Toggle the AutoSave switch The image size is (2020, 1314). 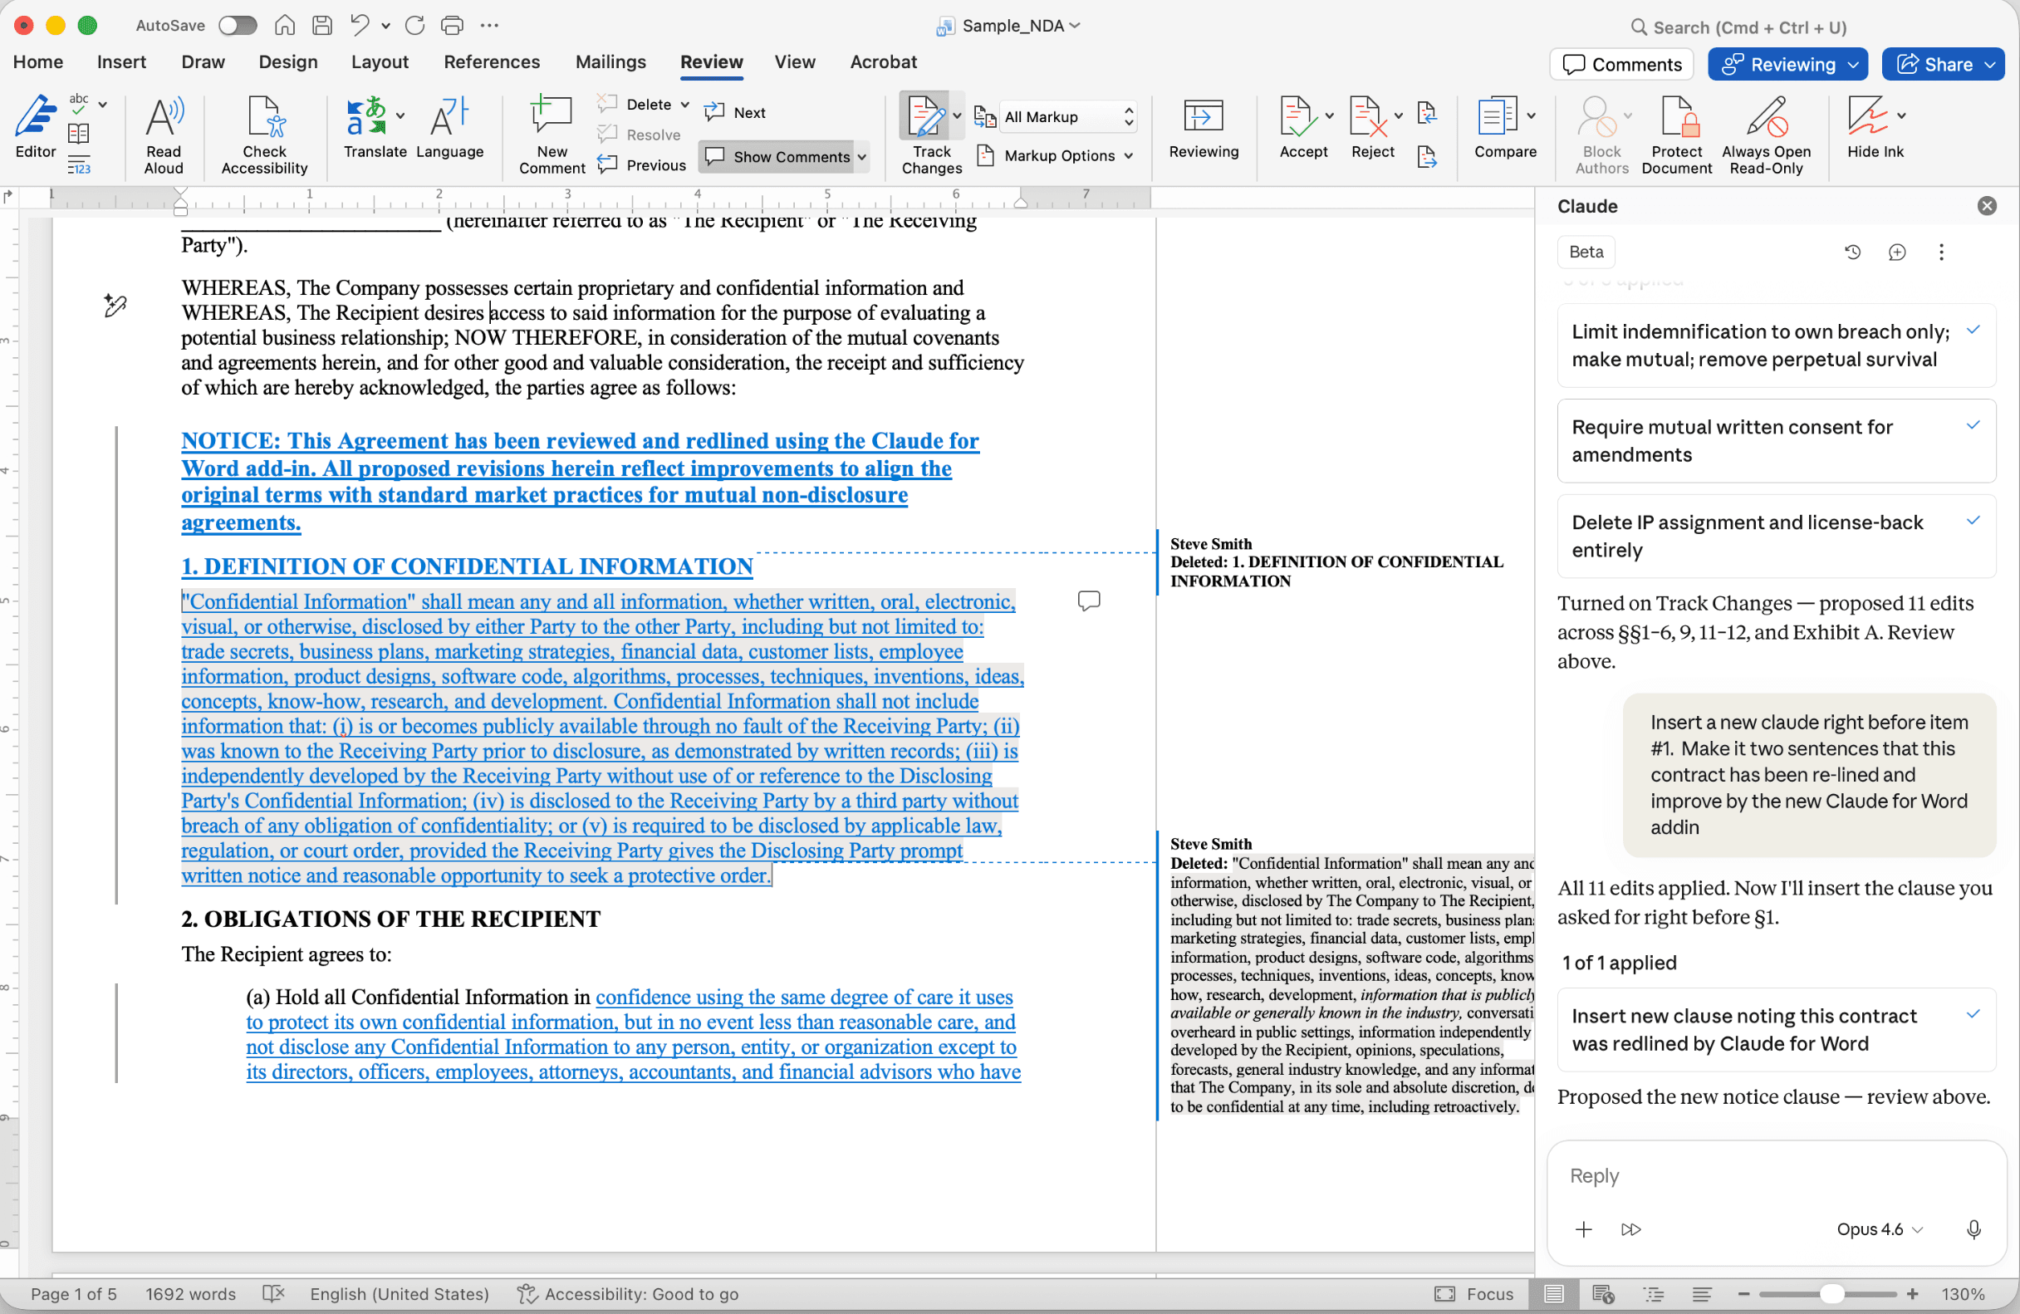tap(238, 26)
